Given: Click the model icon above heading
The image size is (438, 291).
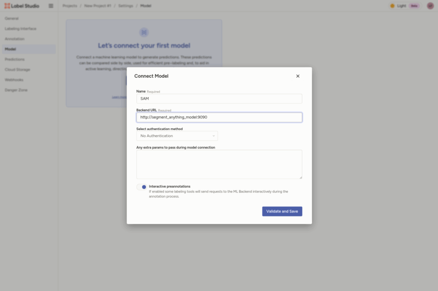Looking at the screenshot, I should pyautogui.click(x=144, y=32).
